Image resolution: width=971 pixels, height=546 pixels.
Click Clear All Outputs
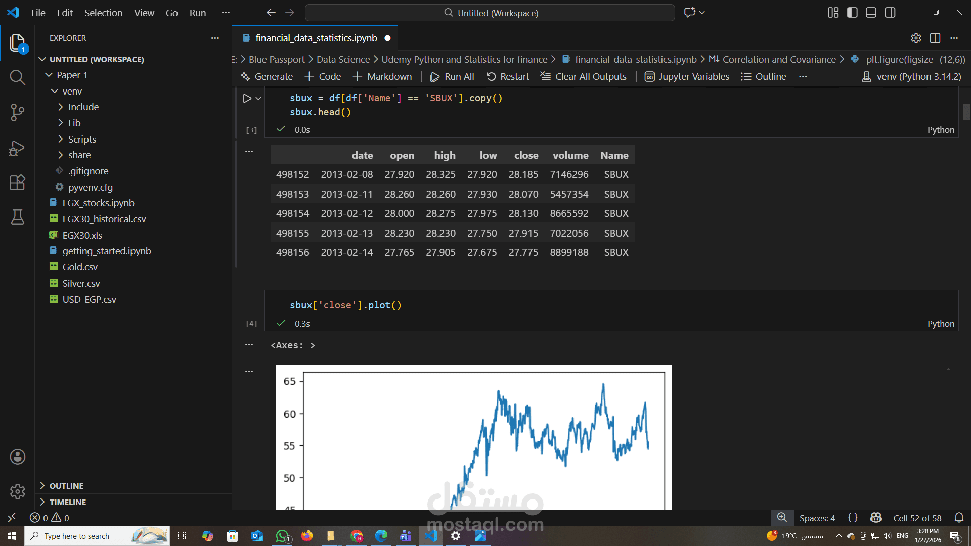click(584, 77)
